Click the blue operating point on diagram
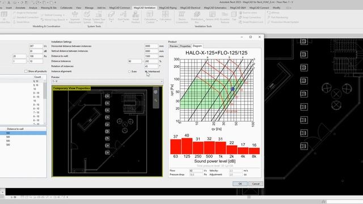This screenshot has height=204, width=363. click(x=233, y=89)
